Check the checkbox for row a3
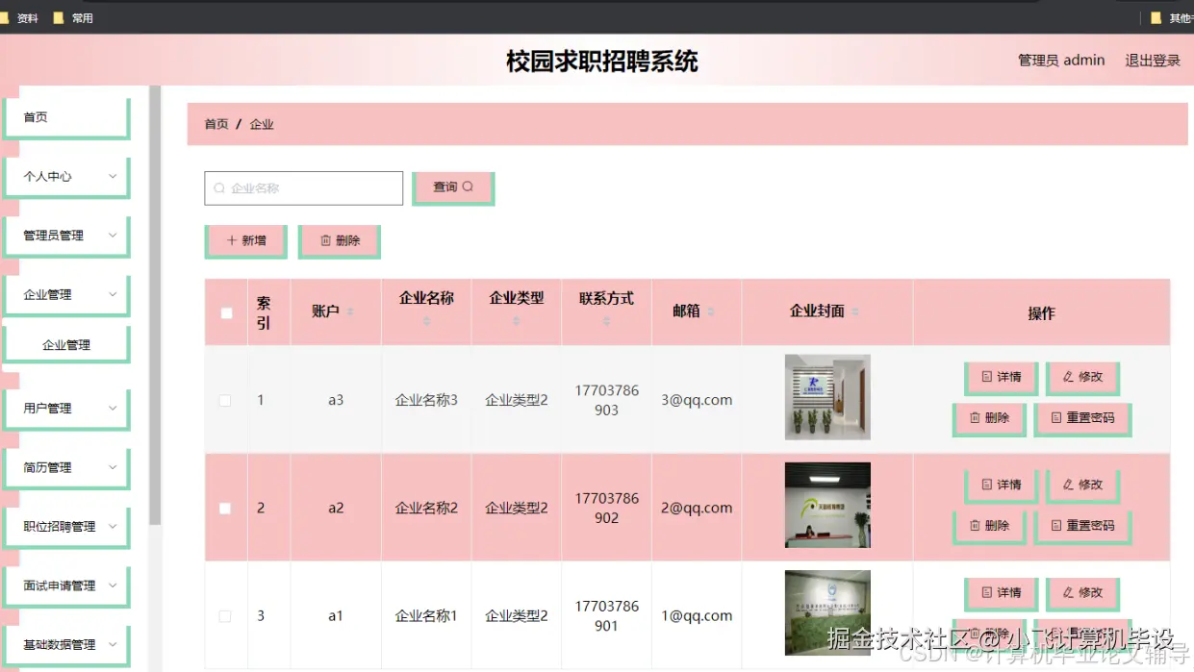 [225, 400]
